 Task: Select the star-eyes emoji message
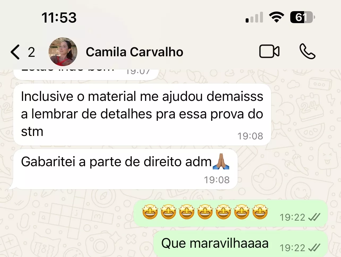coord(231,213)
